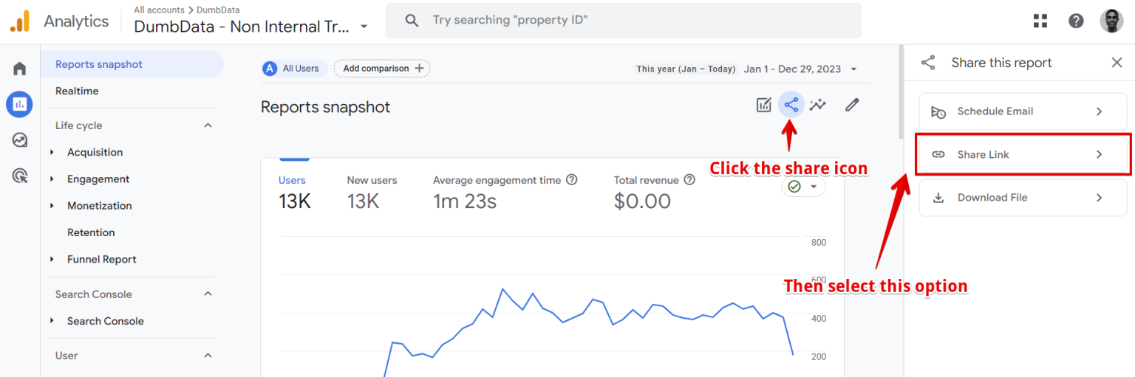This screenshot has width=1135, height=377.
Task: Click the user profile avatar
Action: coord(1111,21)
